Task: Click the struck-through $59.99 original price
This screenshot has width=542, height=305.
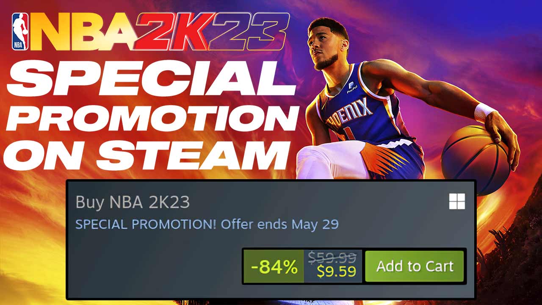Action: (x=332, y=257)
